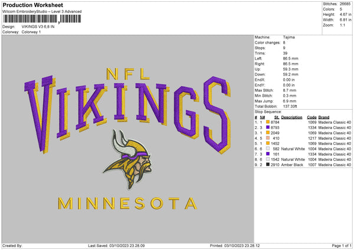354x250 pixels.
Task: Click the design name 'VIKINGS V3 6,8 IN'
Action: [x=38, y=27]
